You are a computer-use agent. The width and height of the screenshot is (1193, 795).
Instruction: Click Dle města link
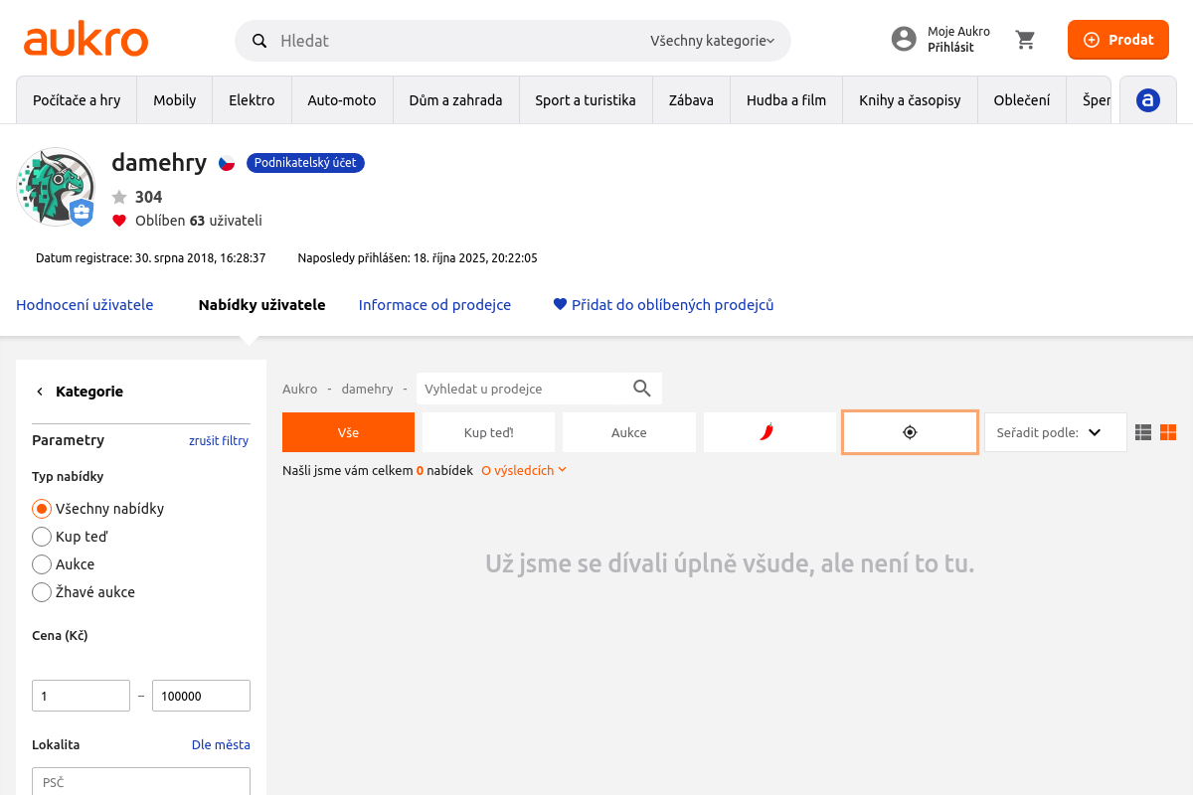221,744
